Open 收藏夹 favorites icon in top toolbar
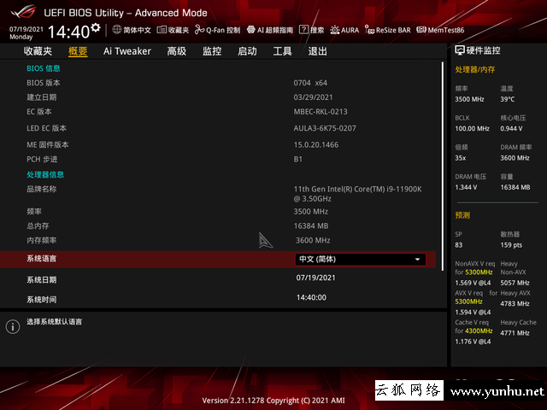The image size is (547, 410). tap(162, 30)
